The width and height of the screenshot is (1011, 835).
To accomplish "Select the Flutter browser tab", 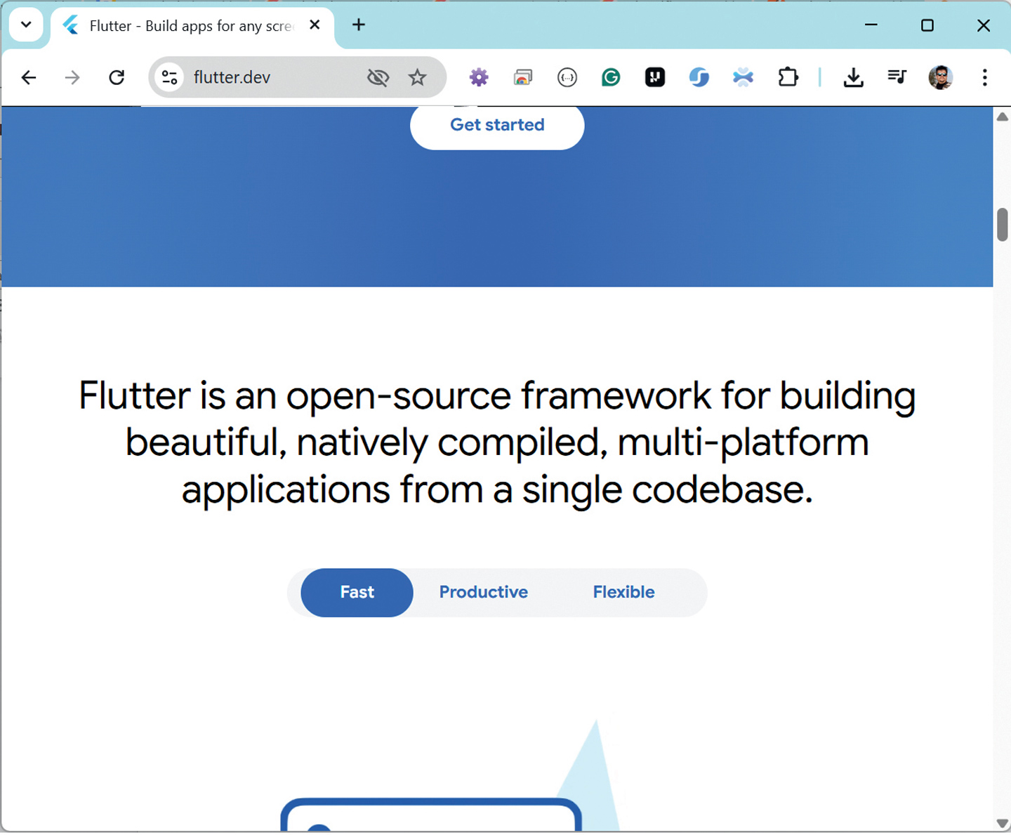I will [191, 26].
